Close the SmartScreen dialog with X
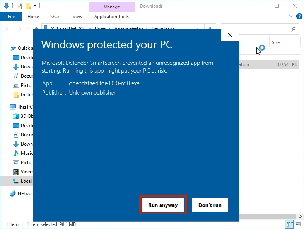This screenshot has width=304, height=229. coord(230,35)
